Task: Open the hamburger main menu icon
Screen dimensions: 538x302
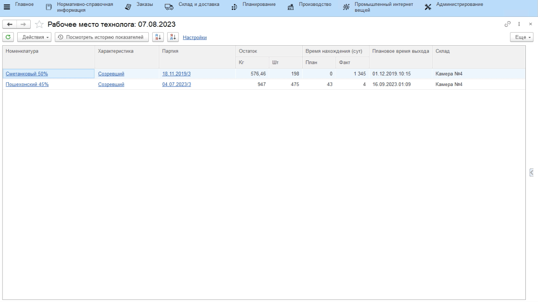Action: pos(7,7)
